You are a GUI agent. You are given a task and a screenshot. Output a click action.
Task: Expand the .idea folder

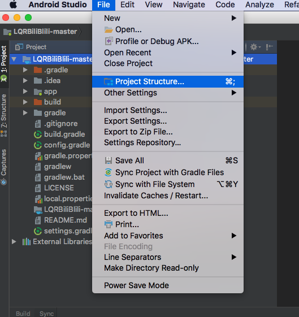[x=25, y=81]
